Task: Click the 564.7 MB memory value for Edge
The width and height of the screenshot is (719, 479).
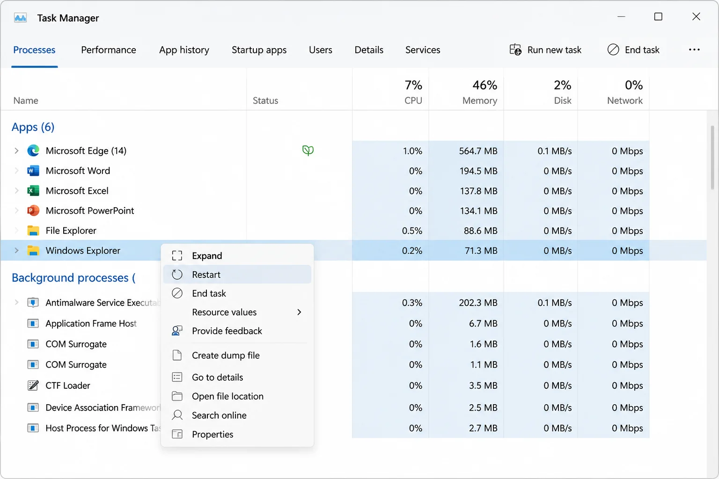Action: tap(478, 151)
